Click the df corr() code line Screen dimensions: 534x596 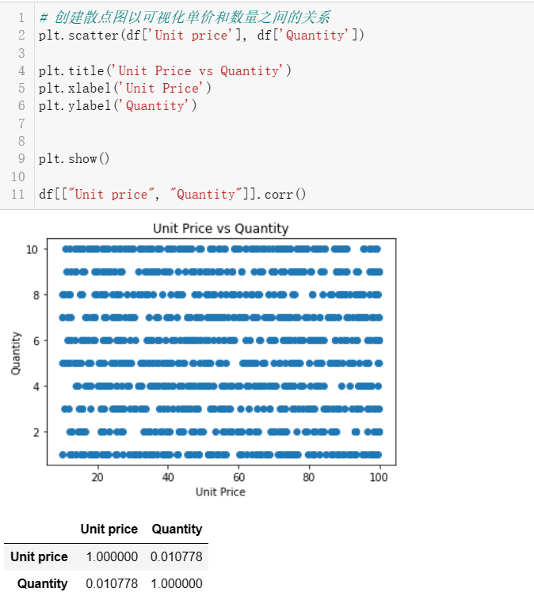tap(172, 194)
